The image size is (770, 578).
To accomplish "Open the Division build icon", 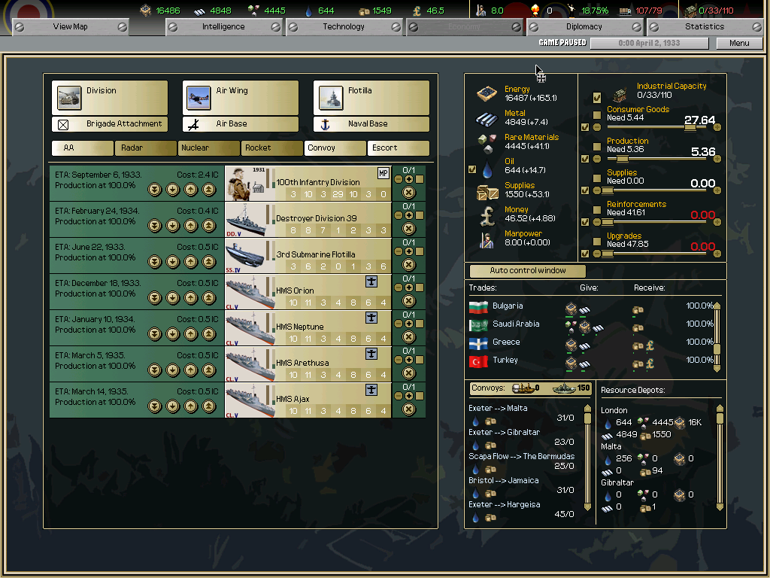I will point(69,98).
